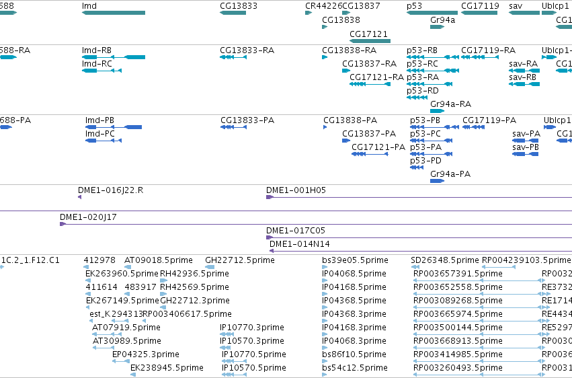The image size is (572, 378).
Task: Select the Gr94a gene feature
Action: 437,27
